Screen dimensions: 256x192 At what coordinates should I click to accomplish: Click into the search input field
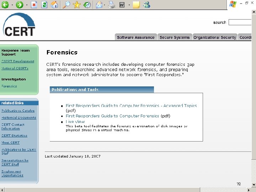pos(240,22)
